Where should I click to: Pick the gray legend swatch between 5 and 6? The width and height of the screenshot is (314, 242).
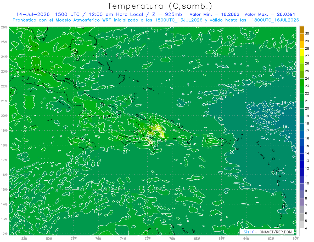(x=302, y=217)
